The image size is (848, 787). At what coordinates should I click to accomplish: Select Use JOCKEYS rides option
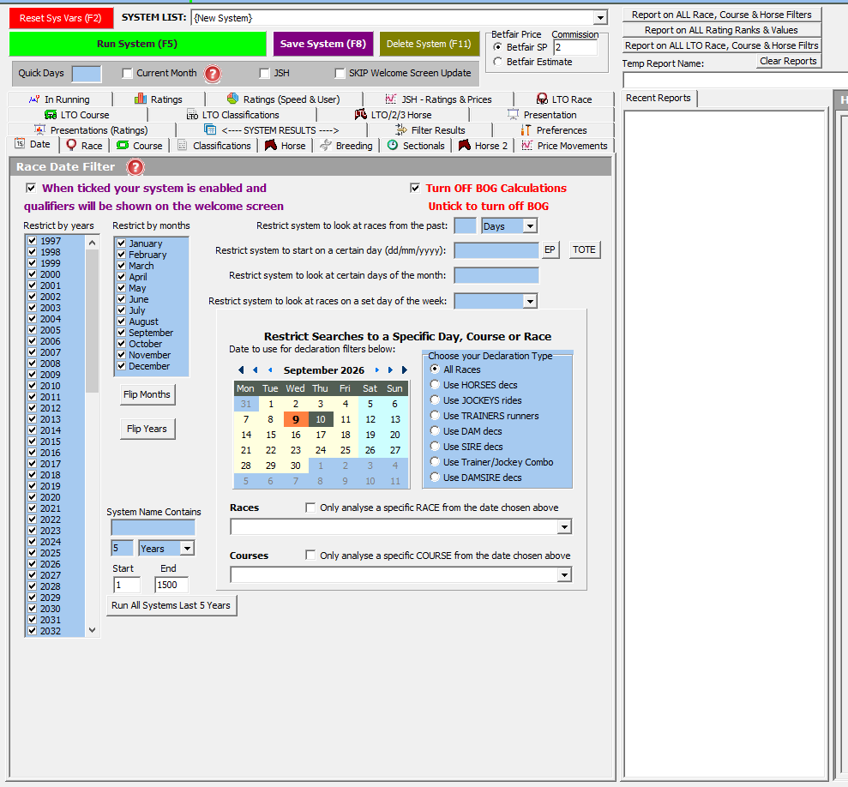[x=435, y=400]
